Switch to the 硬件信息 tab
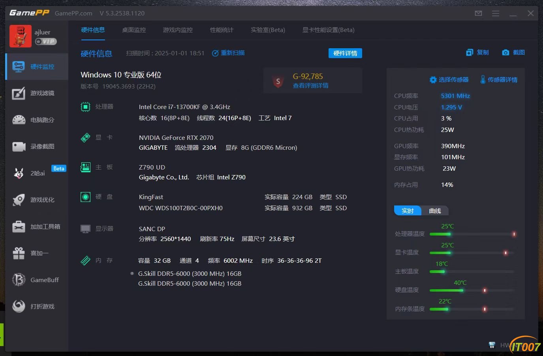The image size is (543, 356). click(93, 30)
